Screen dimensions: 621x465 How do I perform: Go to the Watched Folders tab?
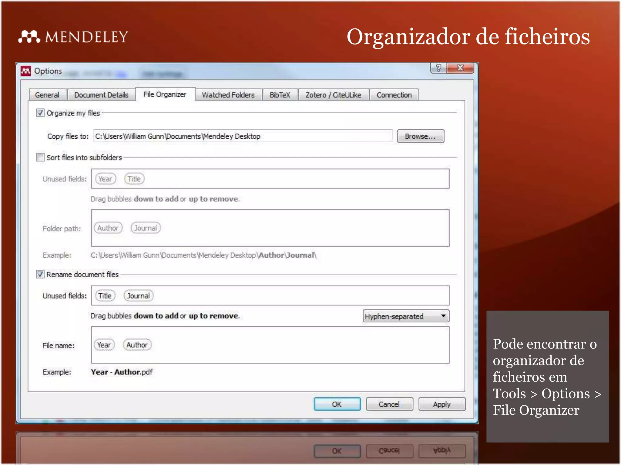228,95
